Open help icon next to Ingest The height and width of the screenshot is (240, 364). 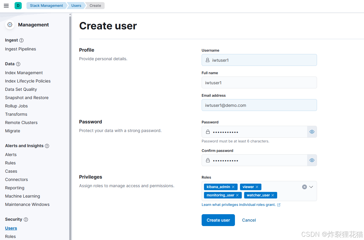point(21,40)
